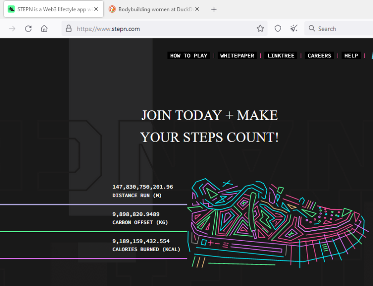Image resolution: width=373 pixels, height=286 pixels.
Task: Click the magnifier icon in the search box
Action: point(311,29)
